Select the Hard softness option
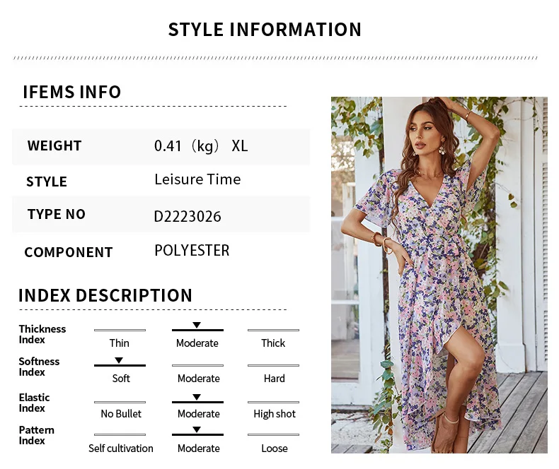 (274, 379)
